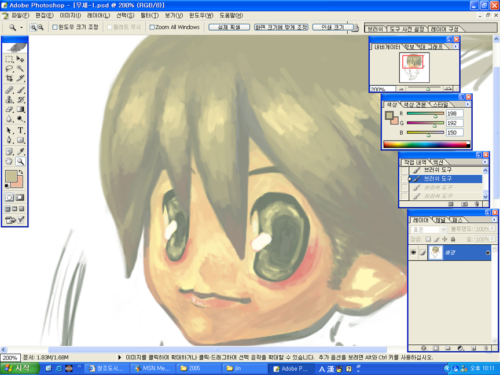Add new adjustment layer from Layers palette
Screen dimensions: 500x375
[461, 348]
